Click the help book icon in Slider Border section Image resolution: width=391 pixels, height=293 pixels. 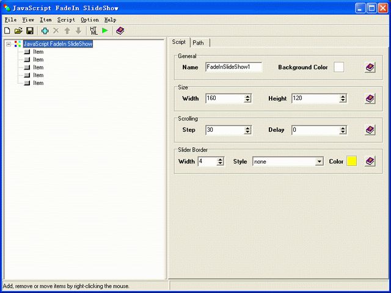point(370,161)
